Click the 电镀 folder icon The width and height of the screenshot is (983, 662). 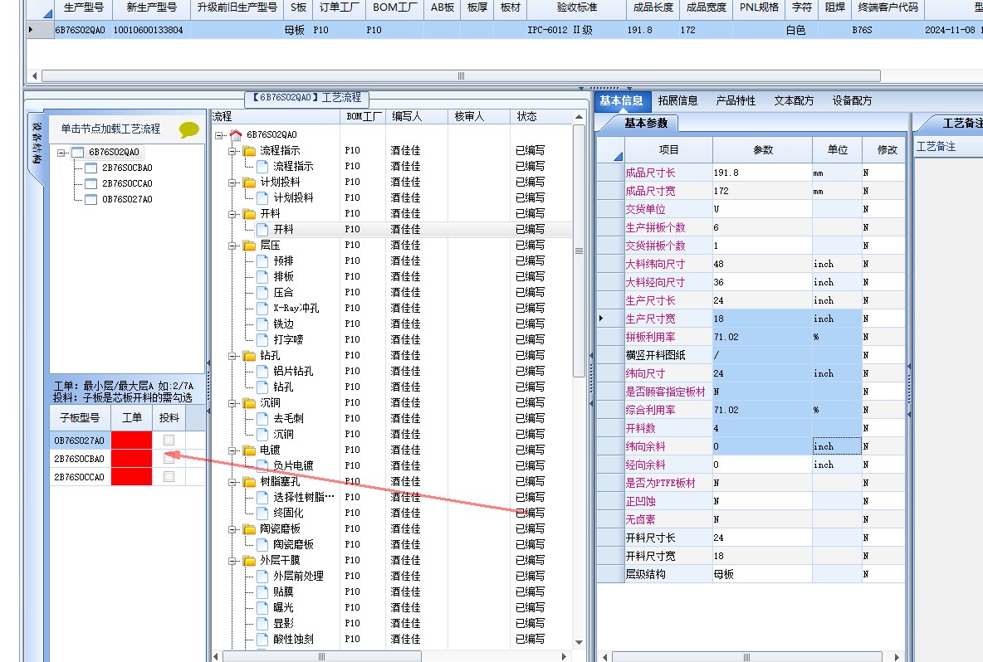(x=250, y=450)
